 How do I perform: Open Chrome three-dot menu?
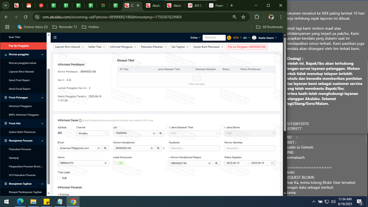[x=281, y=17]
